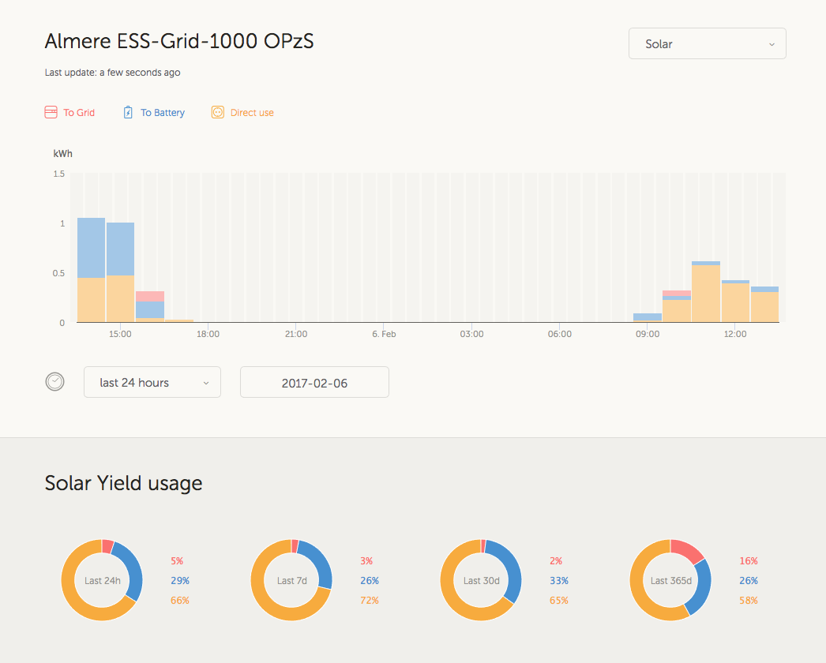Click the Last 365d donut chart
The height and width of the screenshot is (663, 826).
pos(670,580)
